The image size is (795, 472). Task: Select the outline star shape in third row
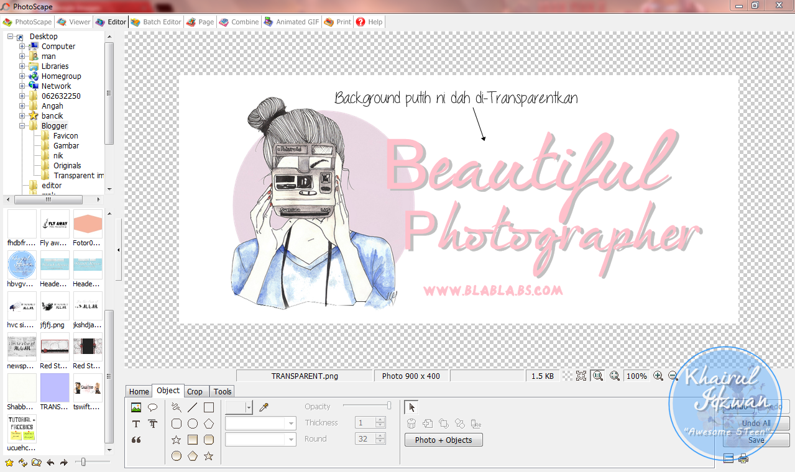pyautogui.click(x=177, y=440)
